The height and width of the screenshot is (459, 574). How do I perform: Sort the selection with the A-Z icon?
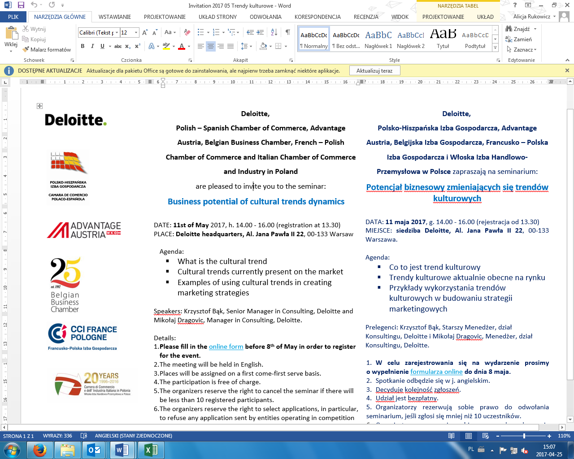274,32
